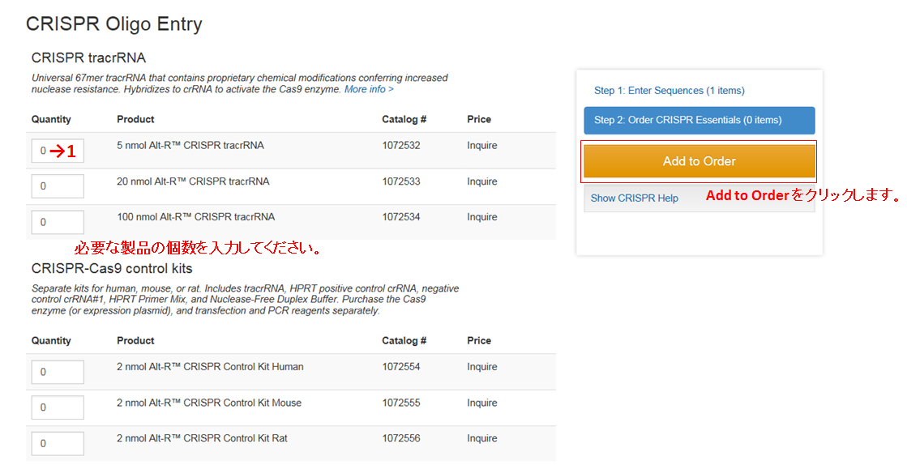
Task: Select the 2 nmol CRISPR Control Kit Human name
Action: [x=210, y=367]
